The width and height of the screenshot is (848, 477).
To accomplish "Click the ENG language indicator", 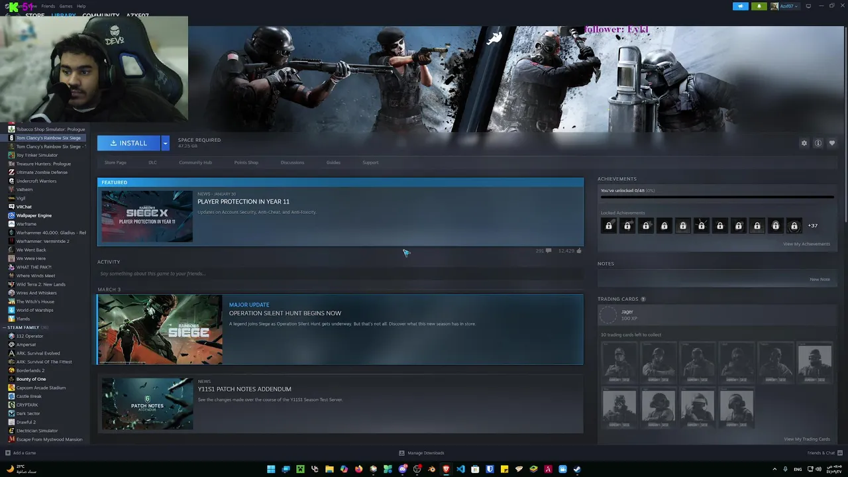I will click(798, 469).
